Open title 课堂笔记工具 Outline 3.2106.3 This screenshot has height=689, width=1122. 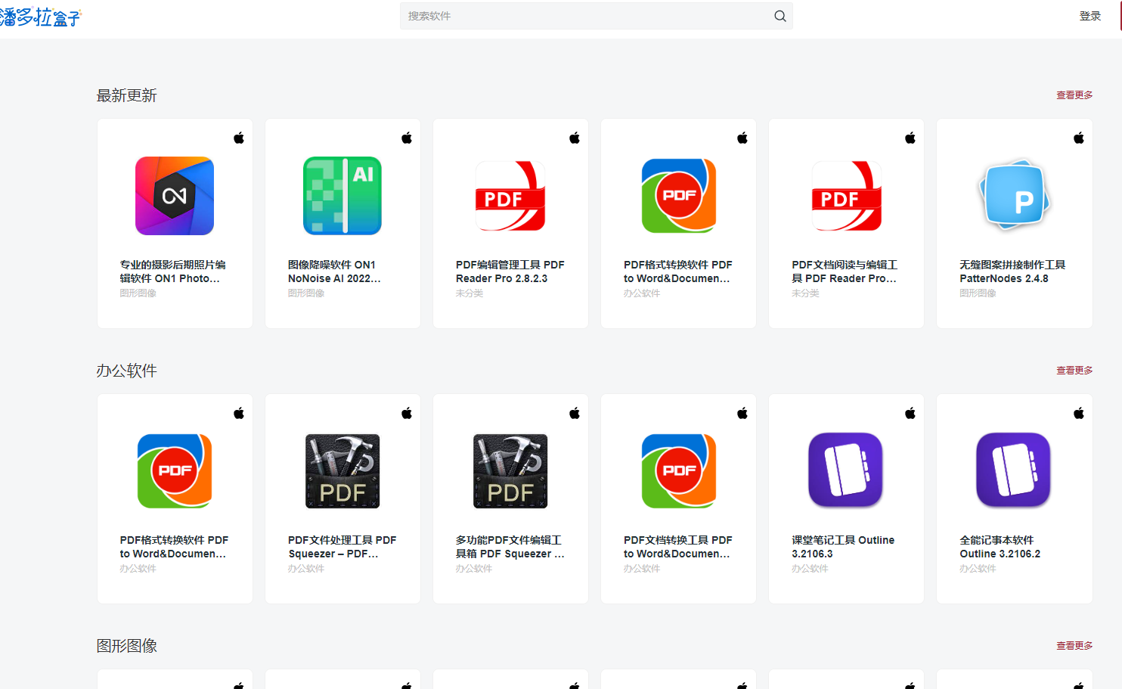coord(843,547)
